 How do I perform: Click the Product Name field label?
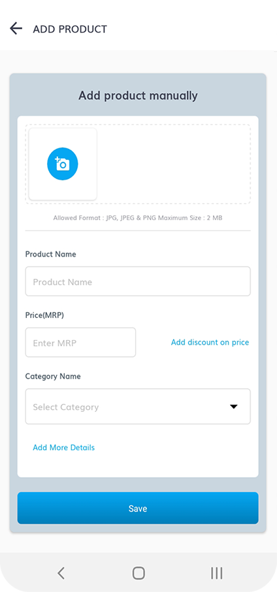(x=51, y=254)
